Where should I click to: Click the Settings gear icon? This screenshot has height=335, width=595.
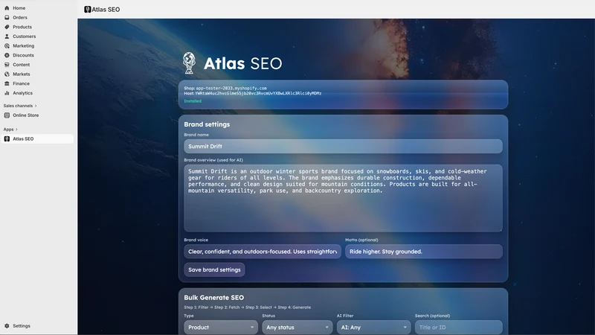click(x=7, y=326)
